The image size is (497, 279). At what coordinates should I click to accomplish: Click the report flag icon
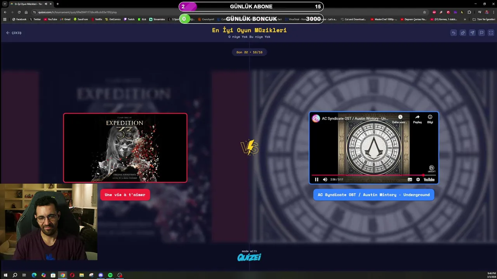(481, 33)
